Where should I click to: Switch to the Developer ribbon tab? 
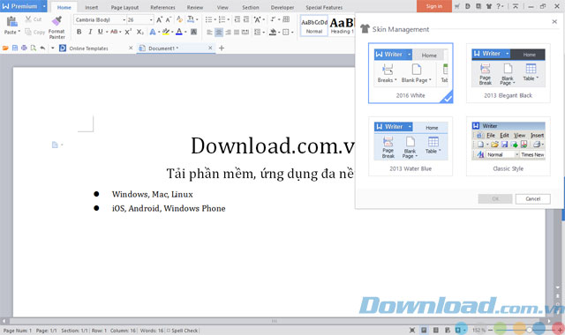[282, 7]
